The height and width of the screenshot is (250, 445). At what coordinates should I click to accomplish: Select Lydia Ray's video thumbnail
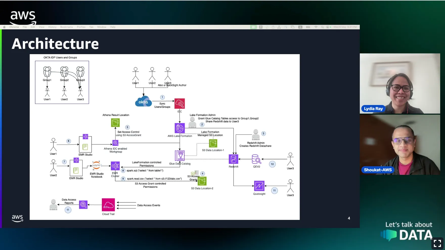coord(400,84)
